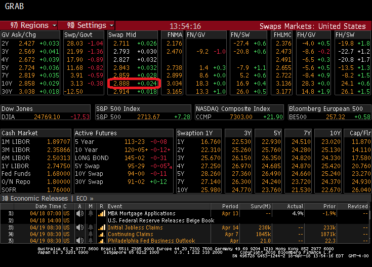This screenshot has height=267, width=372.
Task: Click S&P 500 value 2713.67
Action: tap(148, 117)
